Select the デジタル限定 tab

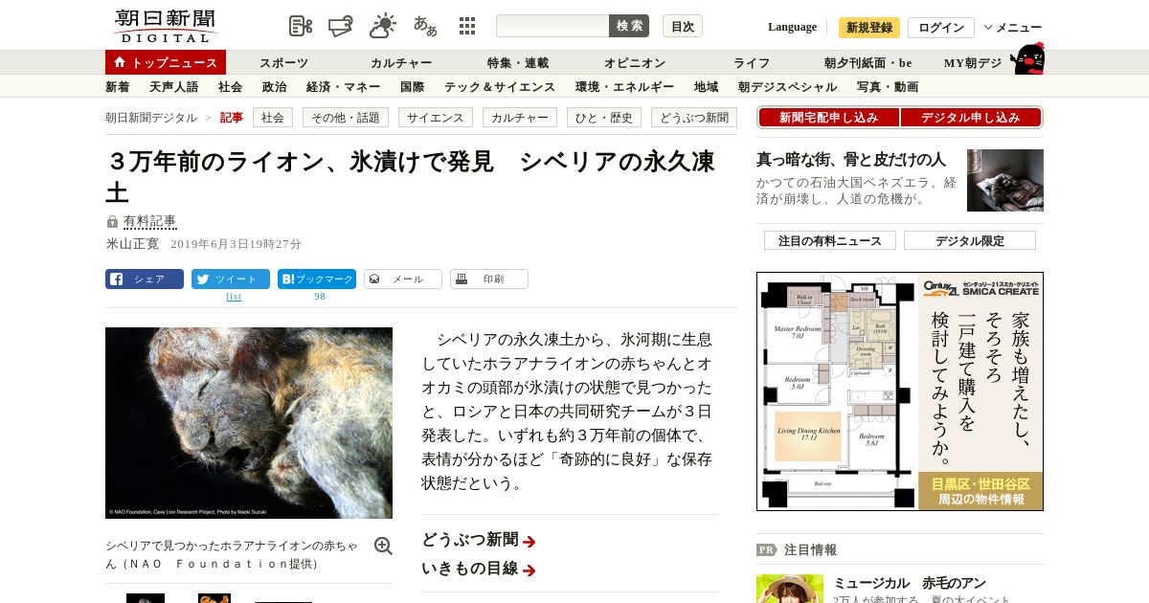[970, 241]
